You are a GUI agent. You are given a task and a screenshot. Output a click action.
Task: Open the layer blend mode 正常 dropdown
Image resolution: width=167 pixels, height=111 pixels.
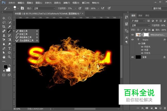[x=140, y=25]
